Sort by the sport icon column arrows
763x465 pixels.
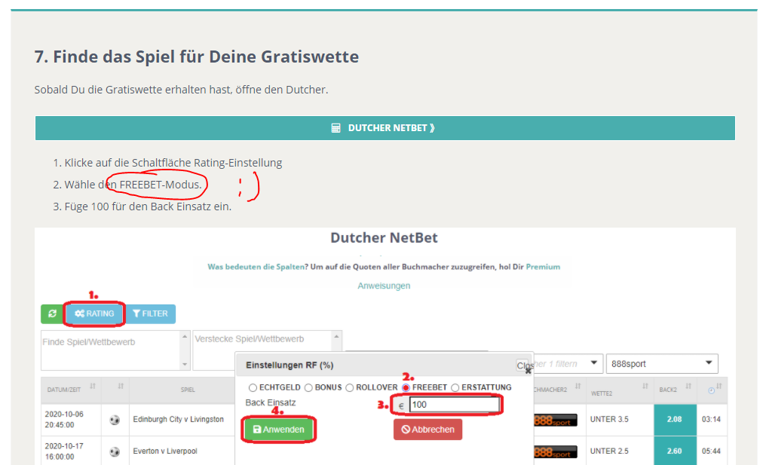121,386
